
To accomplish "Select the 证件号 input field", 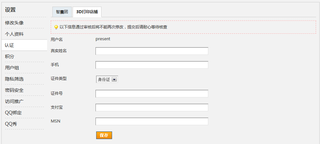I will click(x=152, y=93).
